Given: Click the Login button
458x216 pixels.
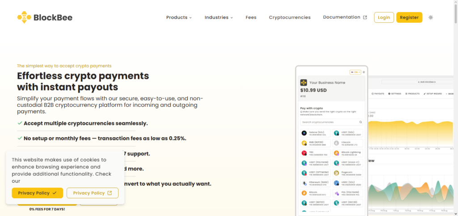Looking at the screenshot, I should [384, 17].
